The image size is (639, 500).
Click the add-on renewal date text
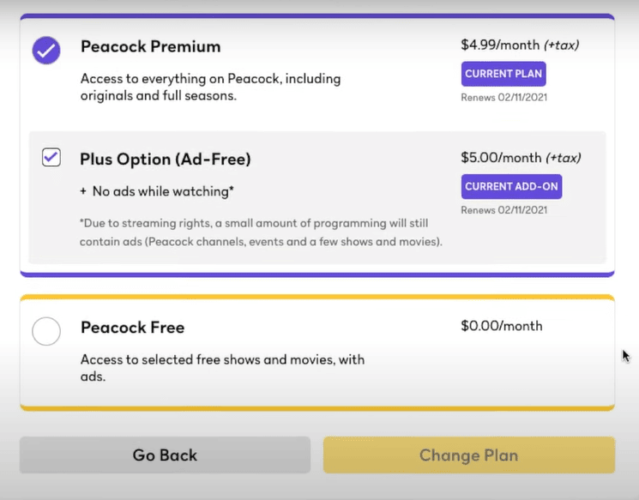point(504,210)
